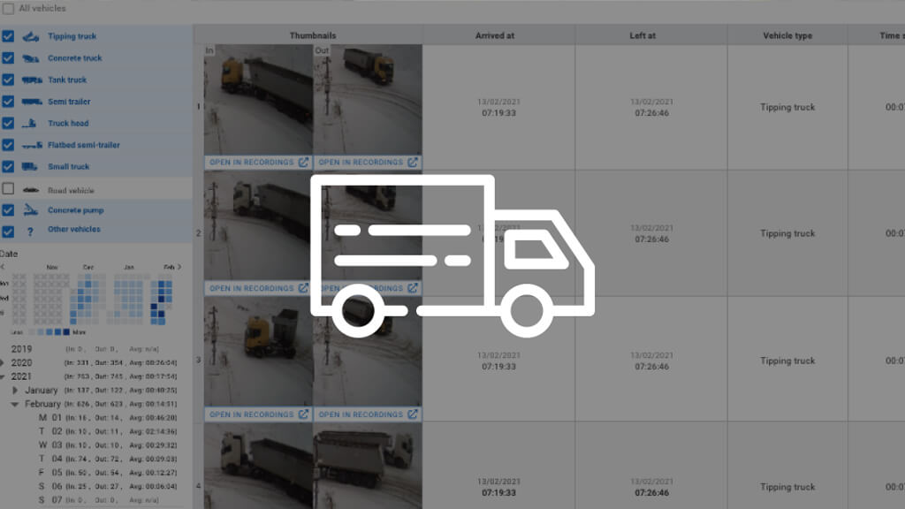Screen dimensions: 905x509
Task: Click the Truck head vehicle icon
Action: point(29,124)
